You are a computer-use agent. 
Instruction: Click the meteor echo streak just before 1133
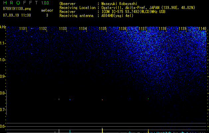[x=59, y=99]
